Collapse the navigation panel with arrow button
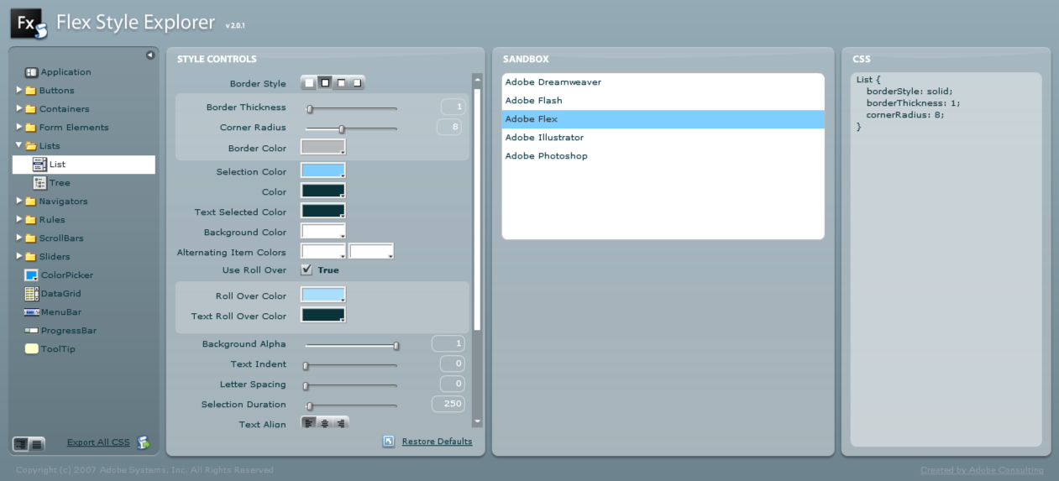1059x481 pixels. tap(150, 55)
